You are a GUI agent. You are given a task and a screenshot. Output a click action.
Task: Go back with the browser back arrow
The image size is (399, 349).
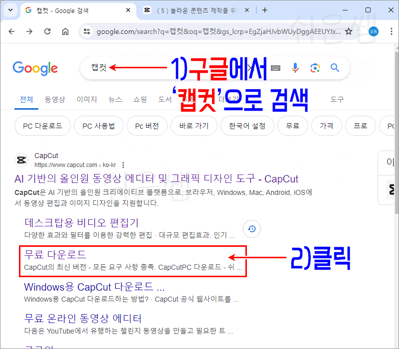click(x=12, y=31)
